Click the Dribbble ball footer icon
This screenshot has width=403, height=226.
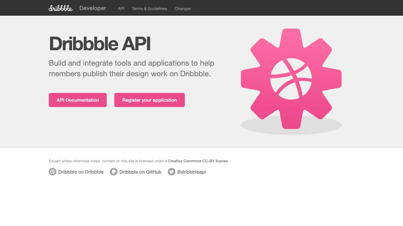pos(52,172)
